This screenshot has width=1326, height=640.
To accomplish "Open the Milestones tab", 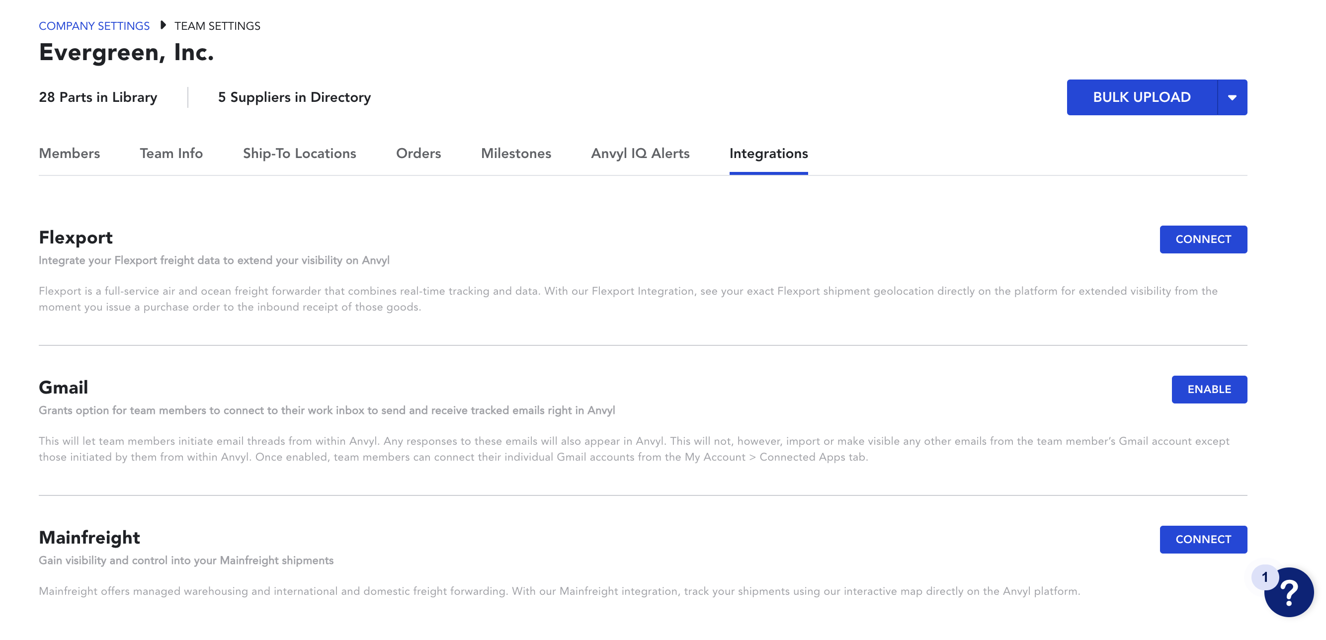I will [x=516, y=154].
